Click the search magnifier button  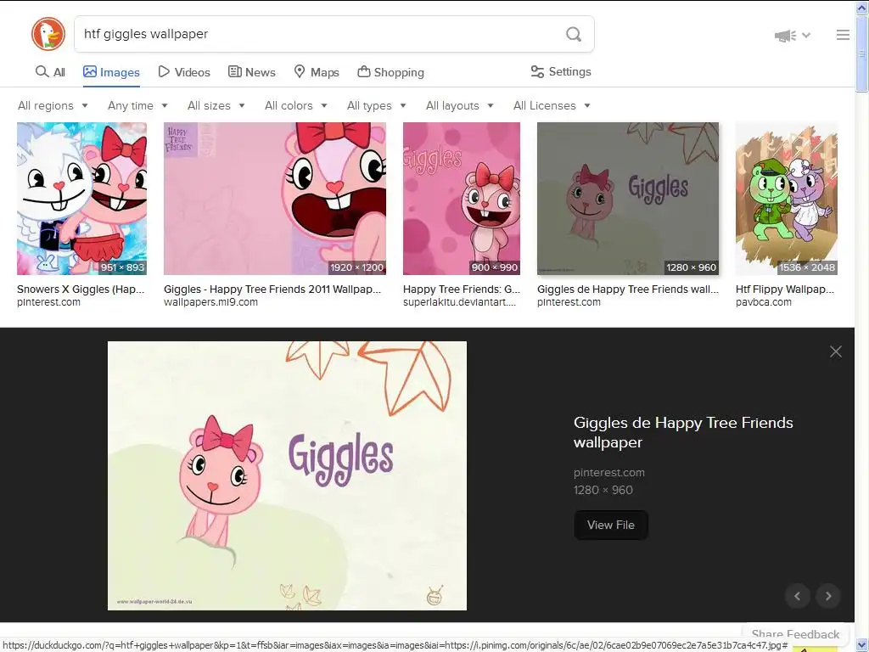(574, 34)
